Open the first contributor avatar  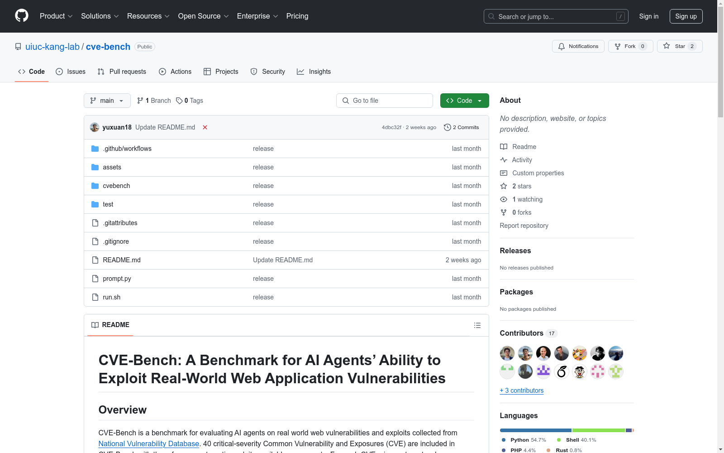pos(507,353)
